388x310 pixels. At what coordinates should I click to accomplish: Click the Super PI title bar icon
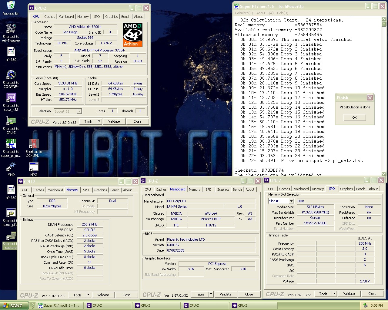tap(236, 6)
